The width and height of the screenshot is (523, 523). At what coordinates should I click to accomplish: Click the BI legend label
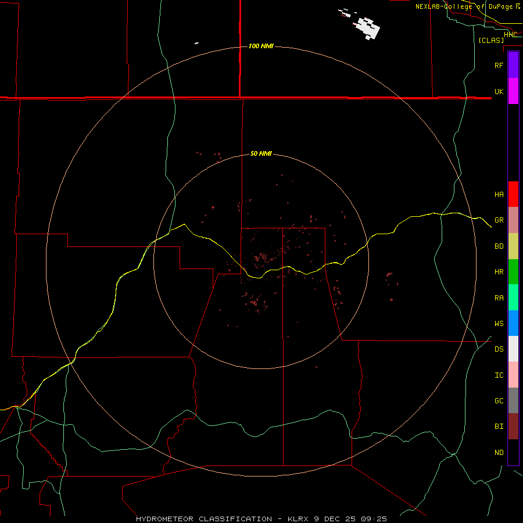click(x=499, y=427)
